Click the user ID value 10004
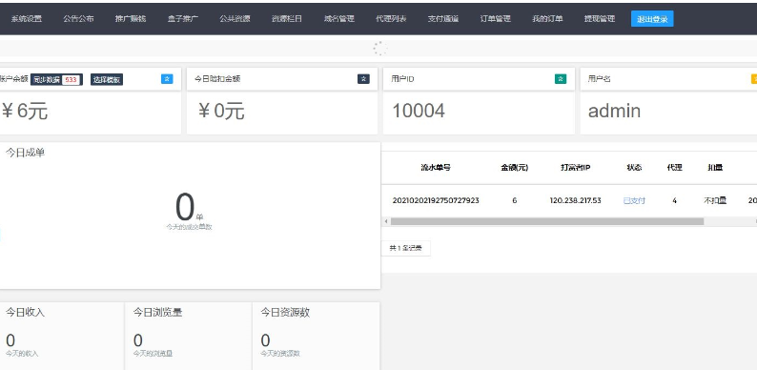 pos(419,112)
